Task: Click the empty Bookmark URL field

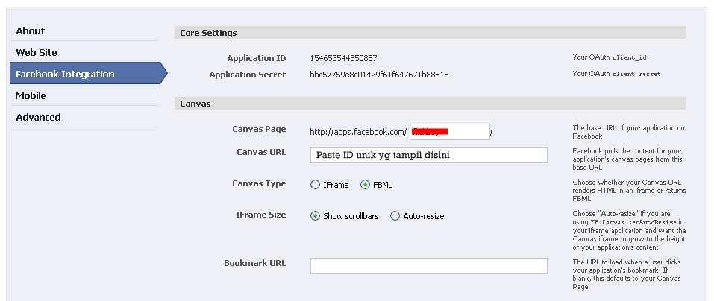Action: pos(428,266)
